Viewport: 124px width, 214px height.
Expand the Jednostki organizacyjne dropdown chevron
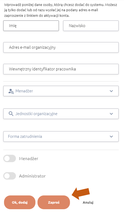click(x=111, y=114)
